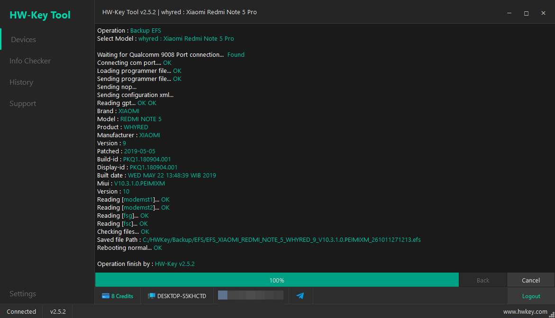Open the Telegram channel icon
Image resolution: width=555 pixels, height=318 pixels.
[300, 296]
